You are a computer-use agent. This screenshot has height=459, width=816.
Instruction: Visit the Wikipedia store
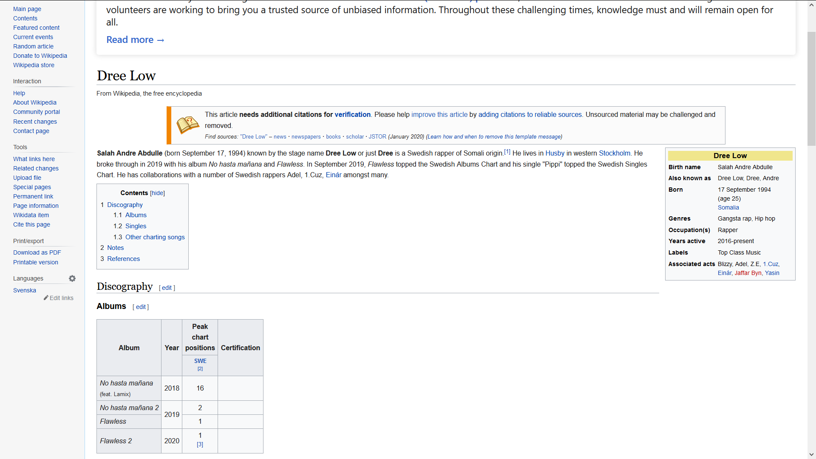[x=34, y=65]
